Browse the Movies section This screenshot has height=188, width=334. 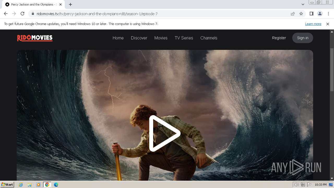pyautogui.click(x=161, y=38)
